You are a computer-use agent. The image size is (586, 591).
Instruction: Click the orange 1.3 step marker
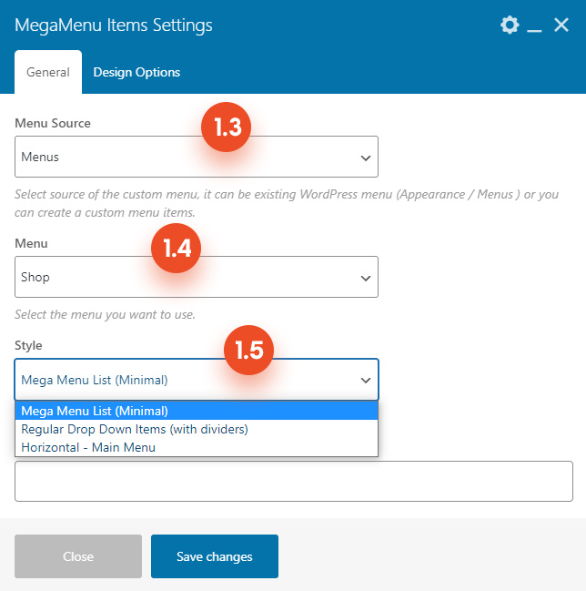[227, 127]
